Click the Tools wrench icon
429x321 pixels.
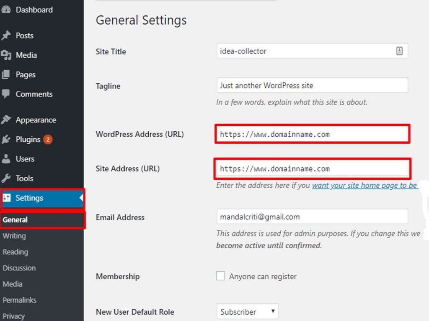pos(8,178)
